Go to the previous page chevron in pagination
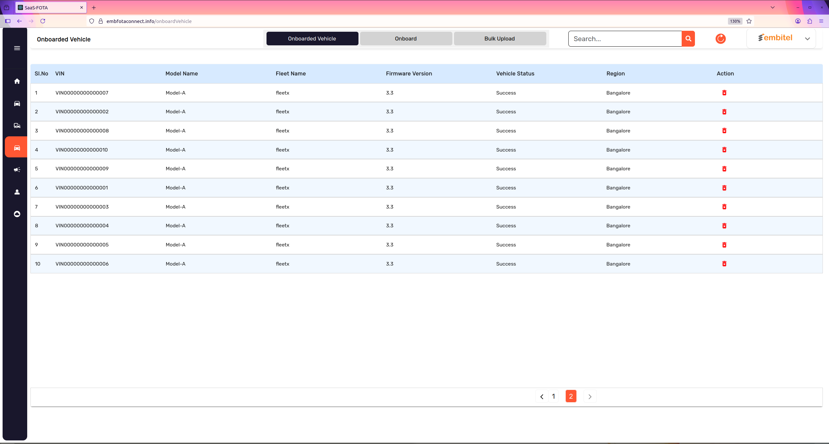 542,396
